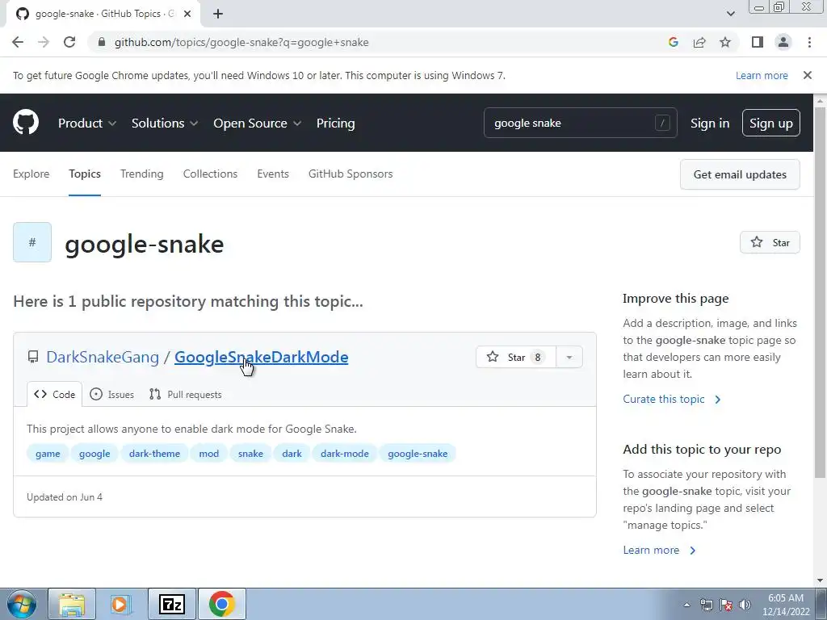Click the dark-theme topic tag
Viewport: 827px width, 620px height.
(x=154, y=454)
